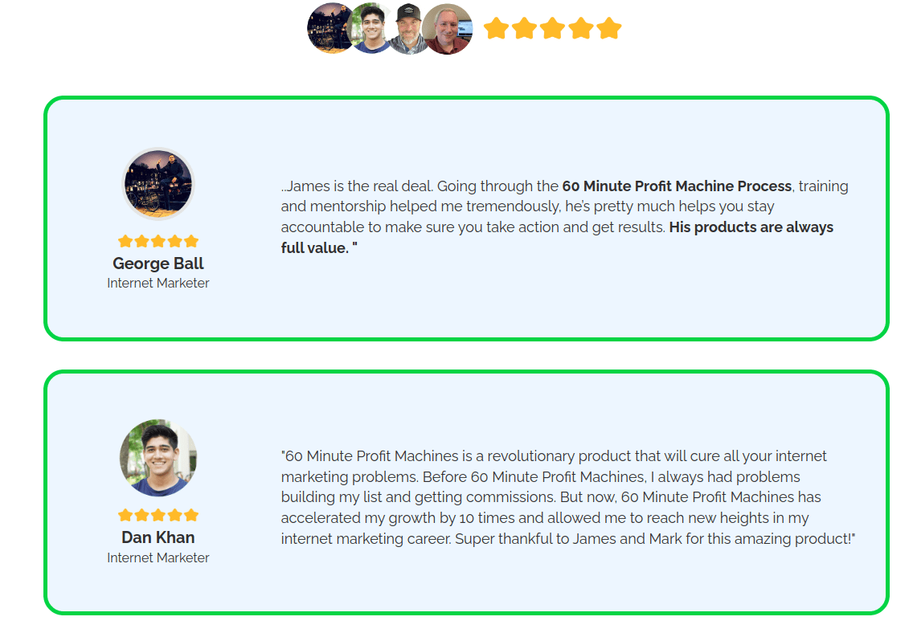This screenshot has height=633, width=913.
Task: Click the last star under George Ball's photo
Action: pos(191,241)
